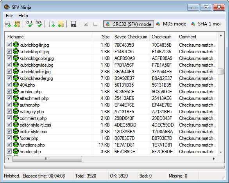Viewport: 229px width, 183px height.
Task: Click the horizontal scrollbar left arrow
Action: tap(8, 159)
